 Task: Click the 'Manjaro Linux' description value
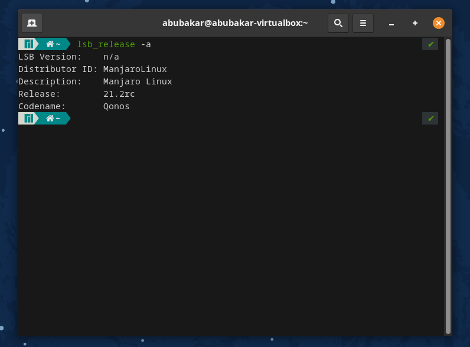coord(138,81)
